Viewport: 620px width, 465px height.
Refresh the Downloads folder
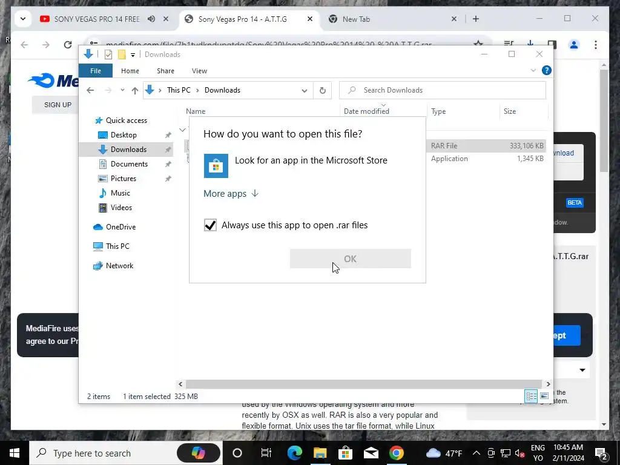(x=322, y=90)
